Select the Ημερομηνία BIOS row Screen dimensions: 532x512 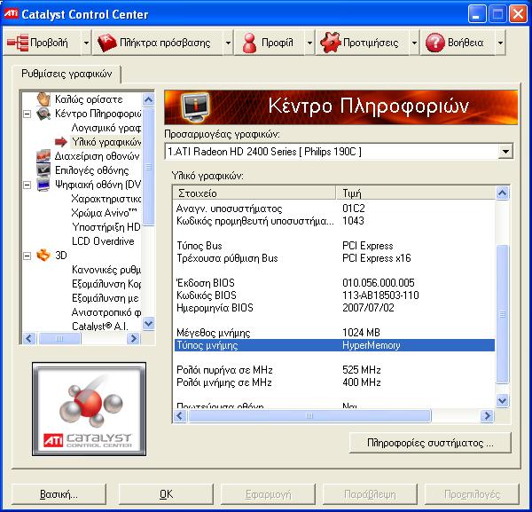click(x=334, y=308)
